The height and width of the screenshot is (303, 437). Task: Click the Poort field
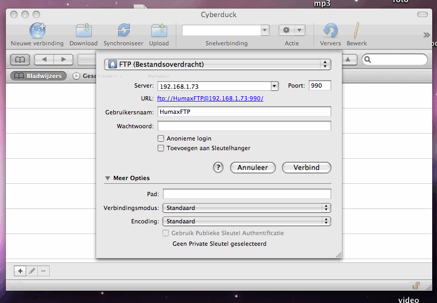point(320,86)
